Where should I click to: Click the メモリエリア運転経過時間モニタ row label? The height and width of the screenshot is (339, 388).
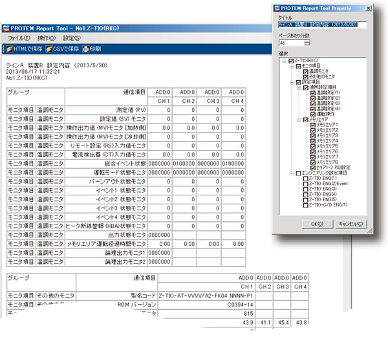[107, 244]
